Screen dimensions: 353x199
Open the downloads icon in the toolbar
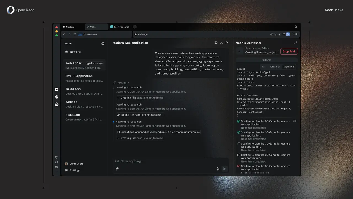280,34
